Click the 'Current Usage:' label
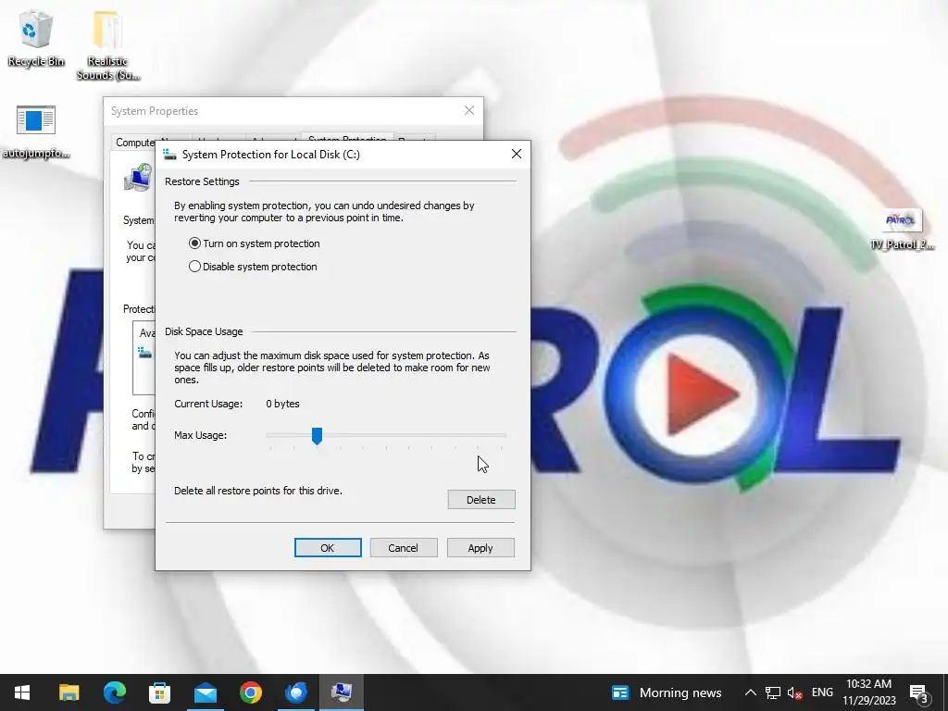 click(x=208, y=404)
